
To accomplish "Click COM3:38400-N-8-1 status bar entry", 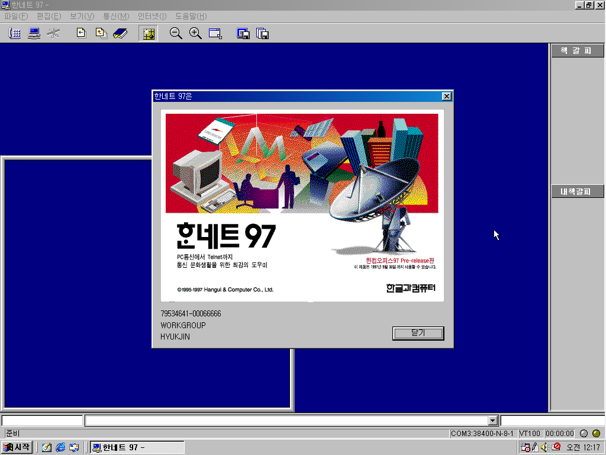I will tap(482, 433).
